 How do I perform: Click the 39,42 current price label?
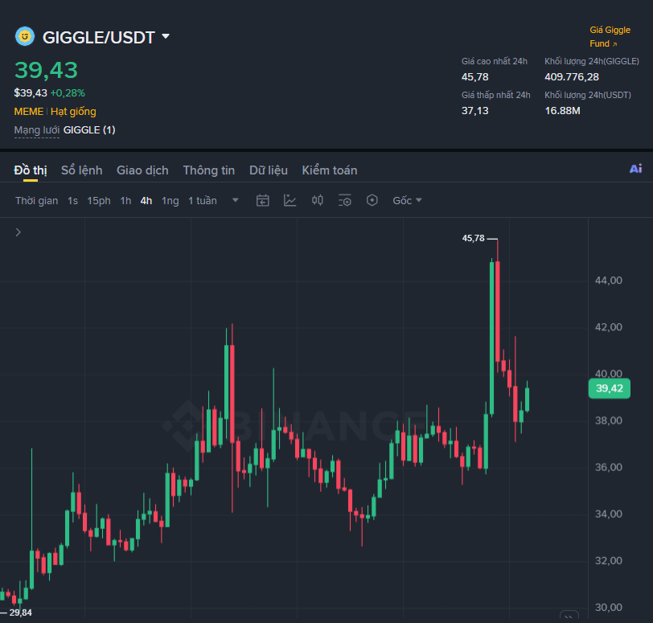610,388
